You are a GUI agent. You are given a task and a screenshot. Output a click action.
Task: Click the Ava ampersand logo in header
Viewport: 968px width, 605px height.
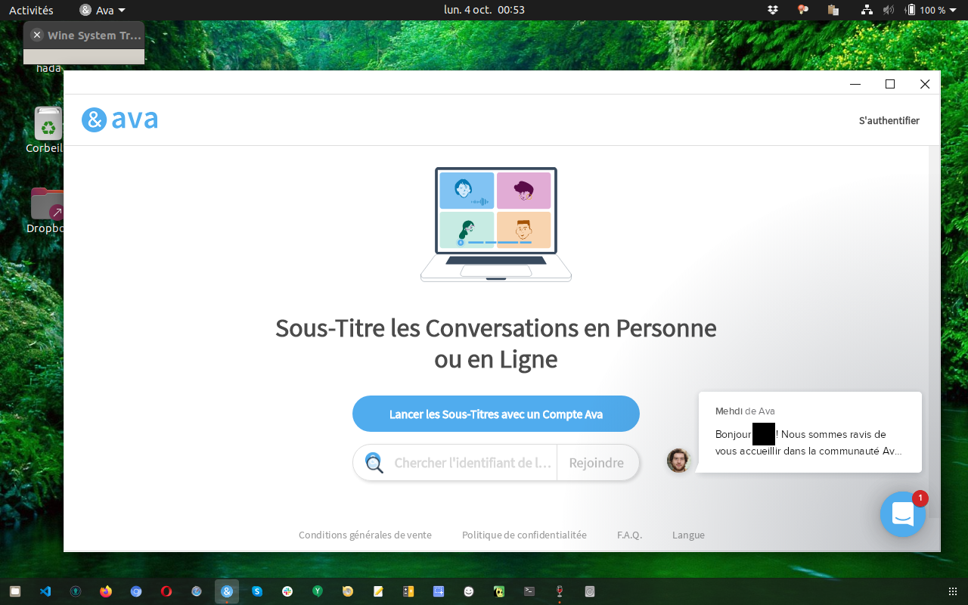pyautogui.click(x=119, y=119)
